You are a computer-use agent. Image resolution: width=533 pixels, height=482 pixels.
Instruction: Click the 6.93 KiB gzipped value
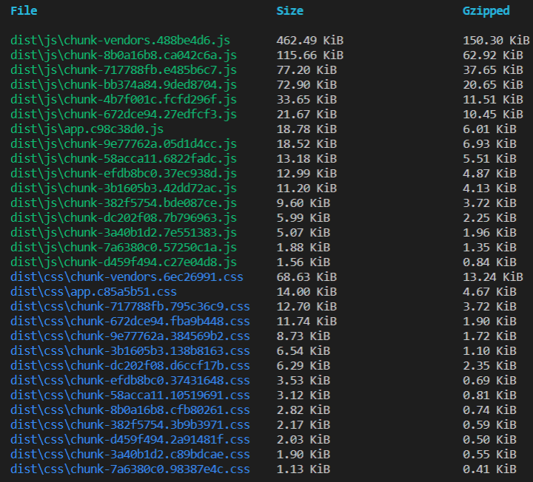coord(489,144)
